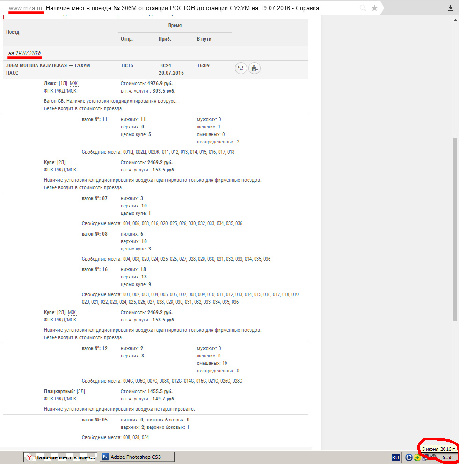
Task: Click the RU language indicator
Action: tap(395, 457)
